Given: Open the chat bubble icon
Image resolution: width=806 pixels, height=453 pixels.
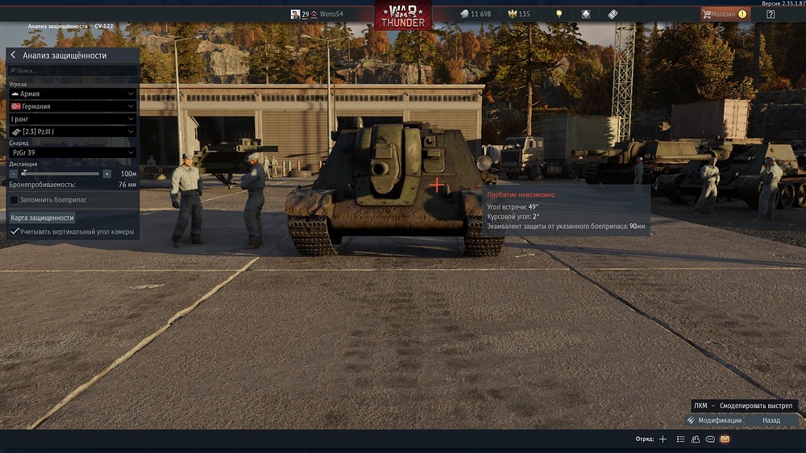Looking at the screenshot, I should 710,439.
